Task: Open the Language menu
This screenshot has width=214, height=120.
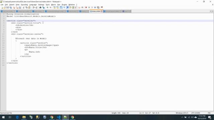Action: click(x=33, y=5)
